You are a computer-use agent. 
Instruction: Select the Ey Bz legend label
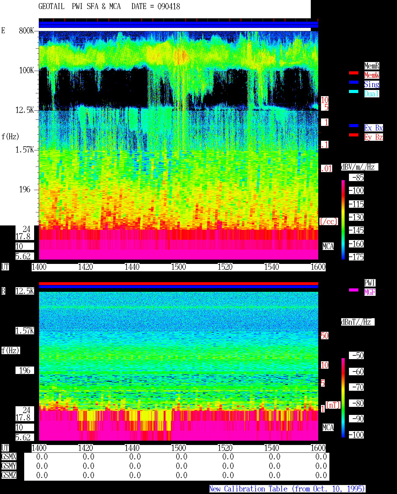(373, 137)
